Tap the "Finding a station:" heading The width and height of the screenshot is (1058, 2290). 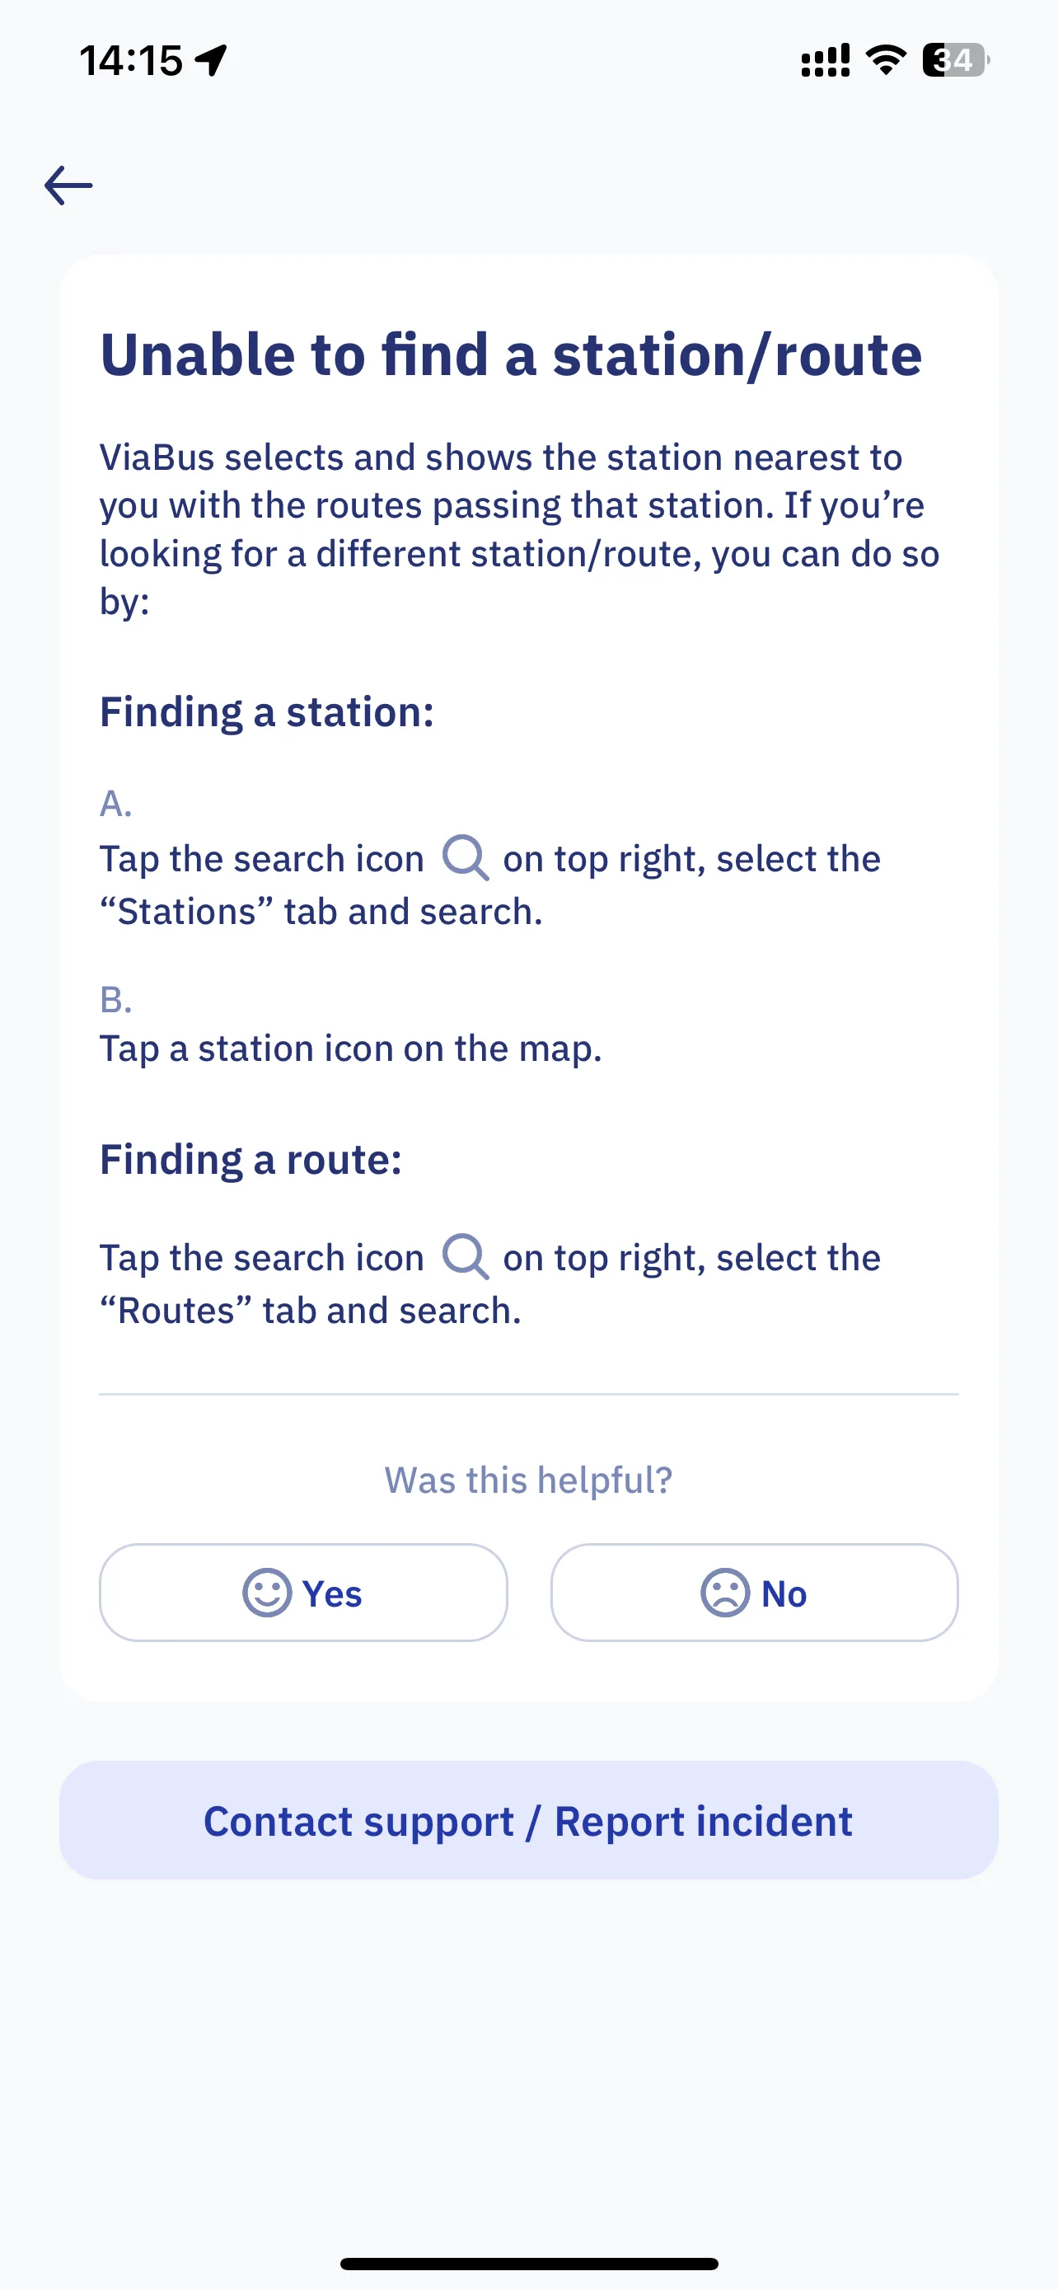coord(266,712)
